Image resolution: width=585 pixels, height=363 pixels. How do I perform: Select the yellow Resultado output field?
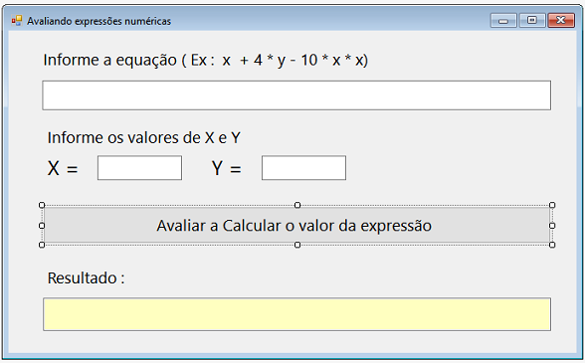(x=296, y=314)
